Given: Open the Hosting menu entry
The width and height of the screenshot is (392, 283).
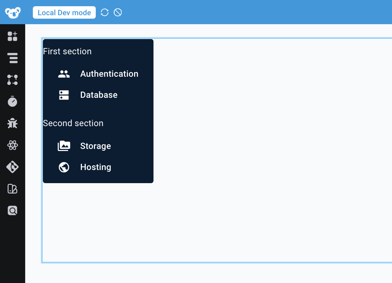Looking at the screenshot, I should coord(95,167).
